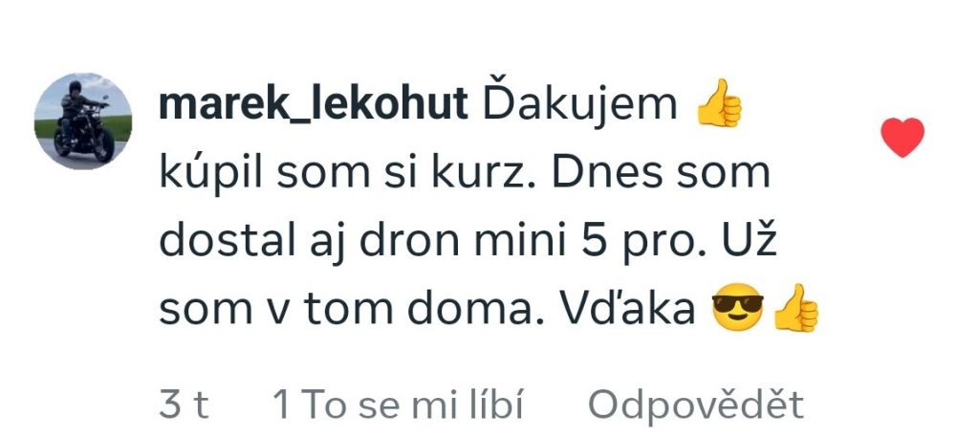The width and height of the screenshot is (979, 438).
Task: Click the number '5' in the comment
Action: [x=593, y=242]
